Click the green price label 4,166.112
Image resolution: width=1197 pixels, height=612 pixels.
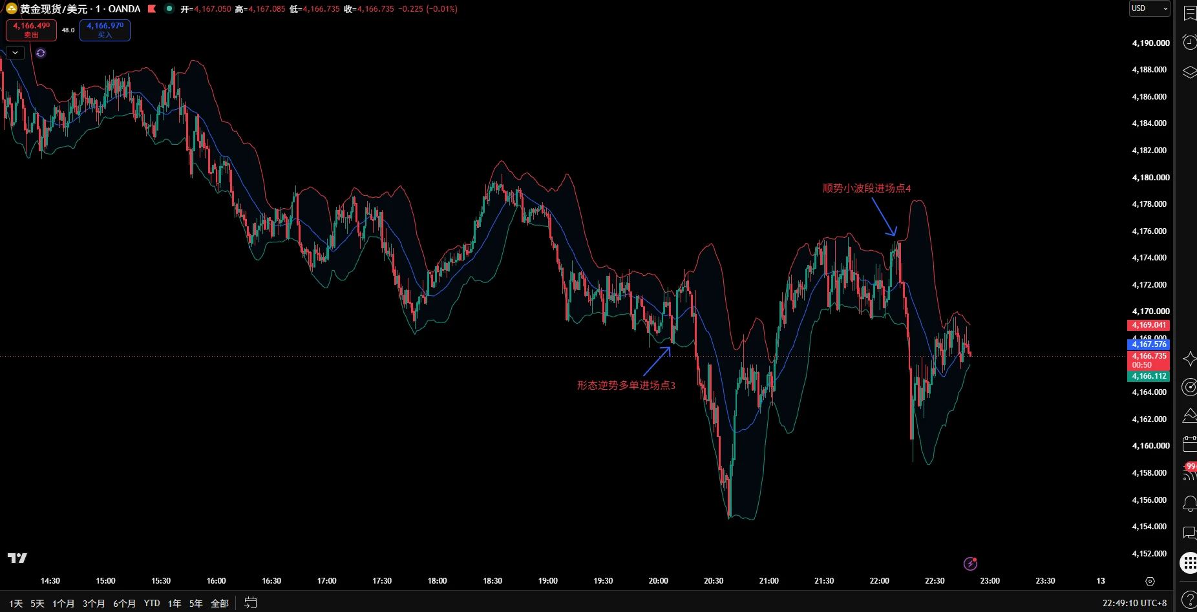tap(1149, 376)
